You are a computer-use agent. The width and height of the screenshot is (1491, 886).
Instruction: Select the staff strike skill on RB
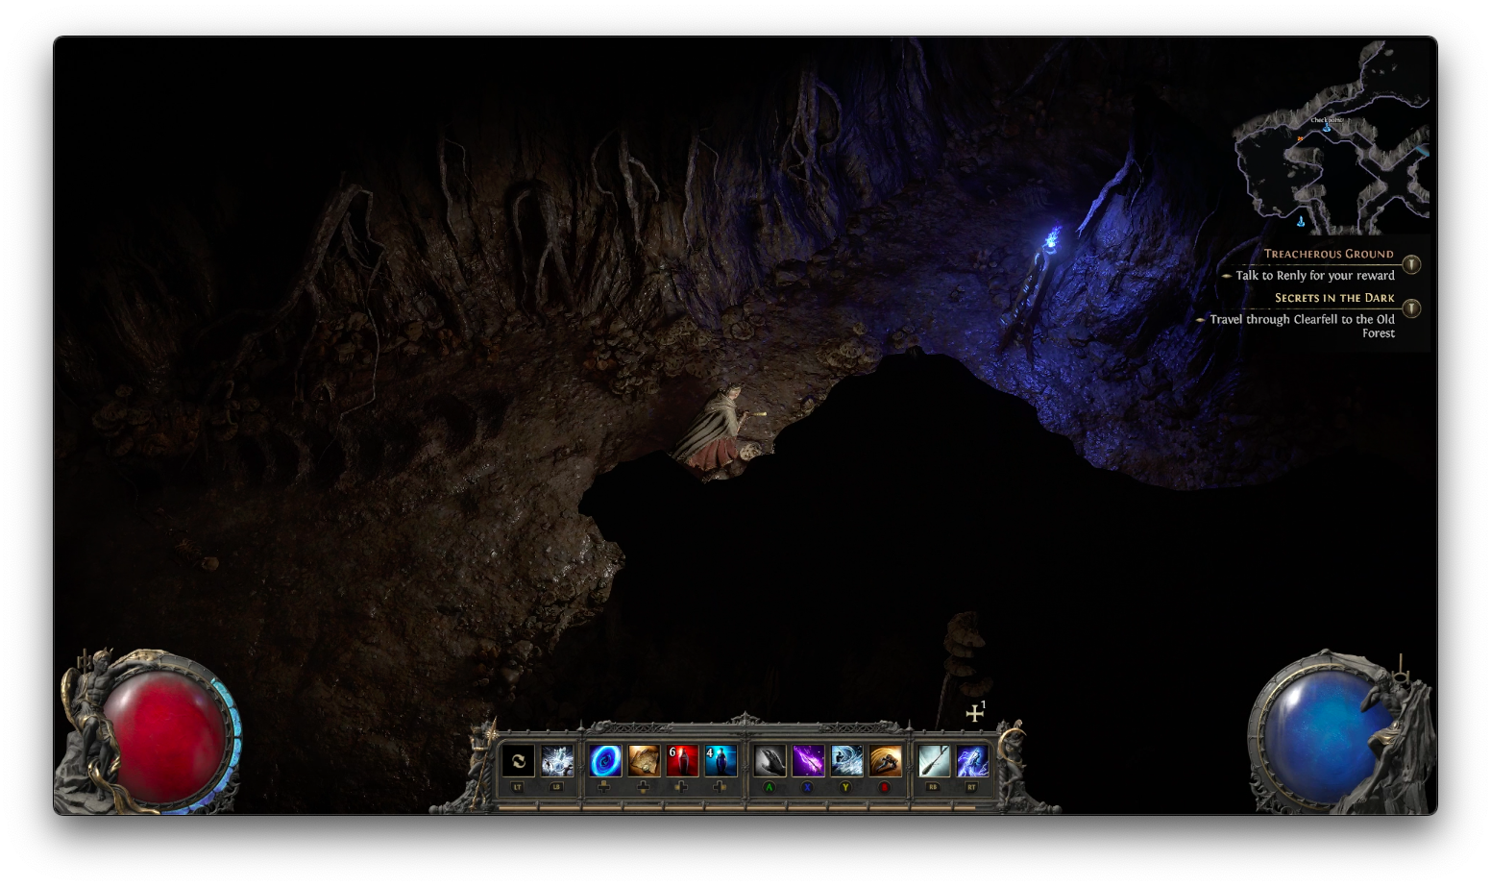coord(933,761)
